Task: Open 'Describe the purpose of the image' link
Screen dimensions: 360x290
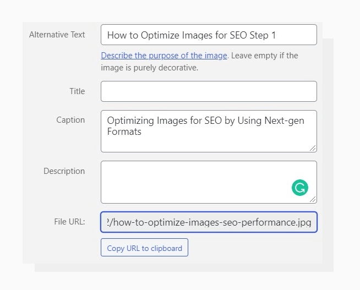Action: click(164, 56)
